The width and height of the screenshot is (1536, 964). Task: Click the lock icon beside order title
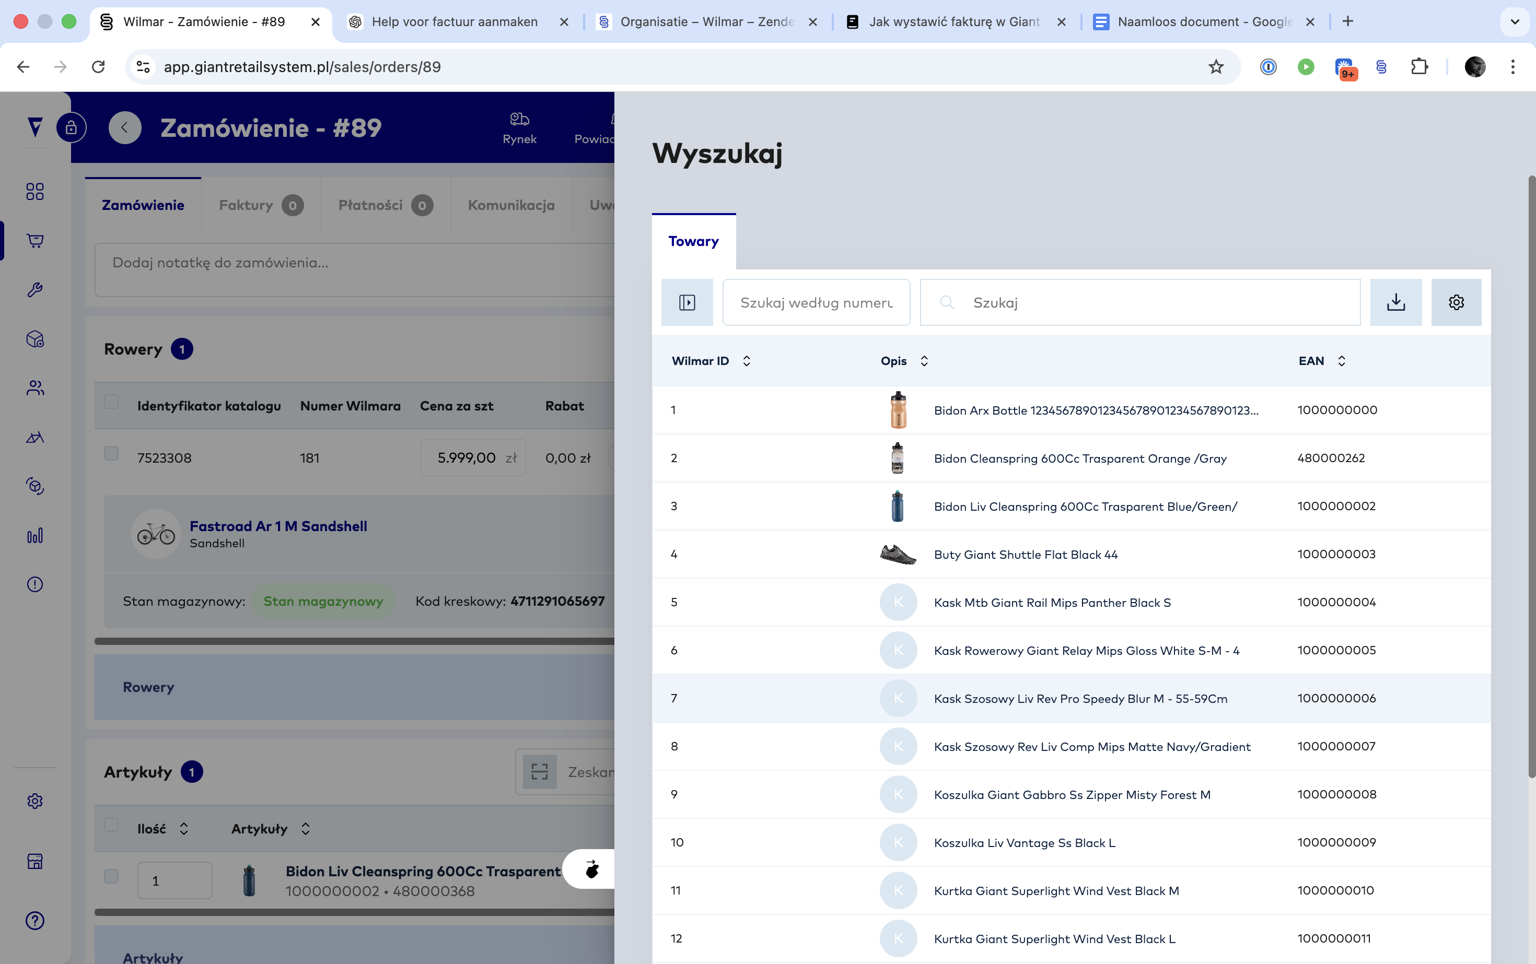pos(72,127)
